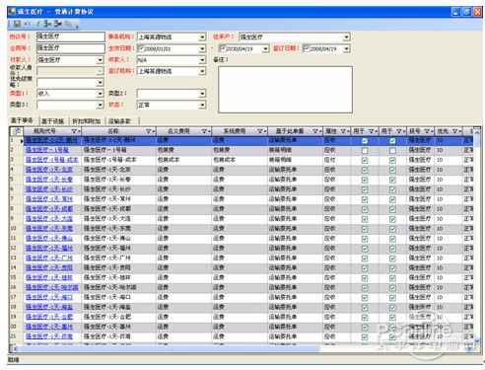485x370 pixels.
Task: Open the 强生医疗-1号箱-成本 link in row 3
Action: (x=52, y=160)
